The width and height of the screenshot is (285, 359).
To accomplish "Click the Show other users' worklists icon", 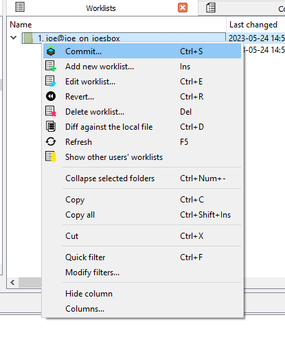I will pyautogui.click(x=51, y=157).
